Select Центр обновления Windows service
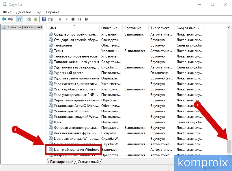This screenshot has height=171, width=232. coord(76,150)
